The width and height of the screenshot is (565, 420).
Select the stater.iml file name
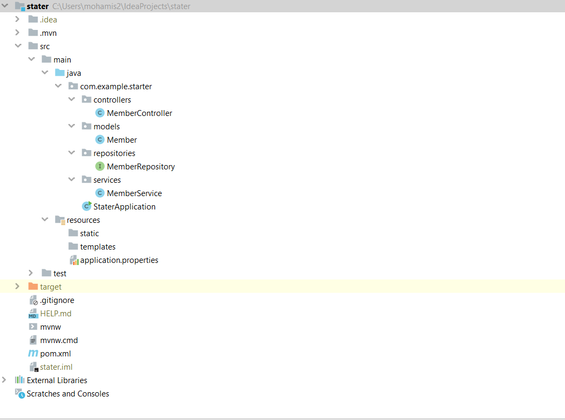point(56,367)
